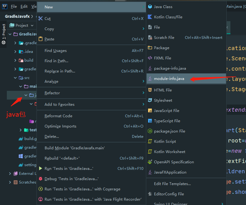The width and height of the screenshot is (246, 205).
Task: Click the green Run triangle icon
Action: click(41, 168)
